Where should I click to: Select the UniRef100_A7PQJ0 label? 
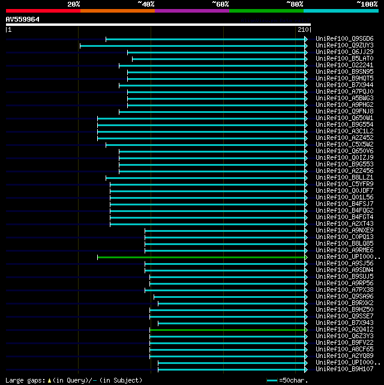pyautogui.click(x=344, y=91)
